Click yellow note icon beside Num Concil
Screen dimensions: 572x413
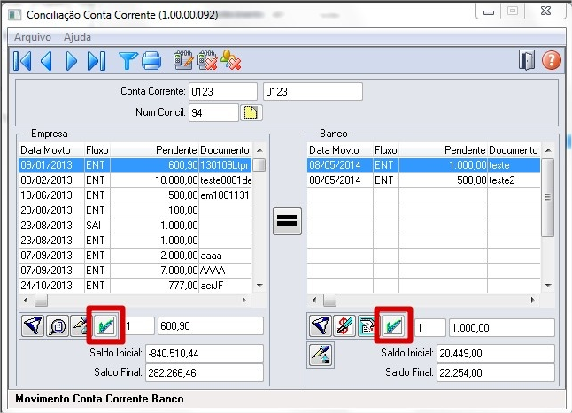251,112
